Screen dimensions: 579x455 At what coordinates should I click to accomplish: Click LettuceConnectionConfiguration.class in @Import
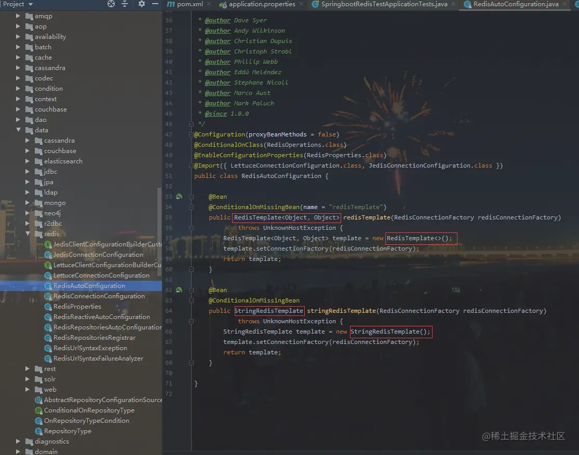[x=296, y=166]
